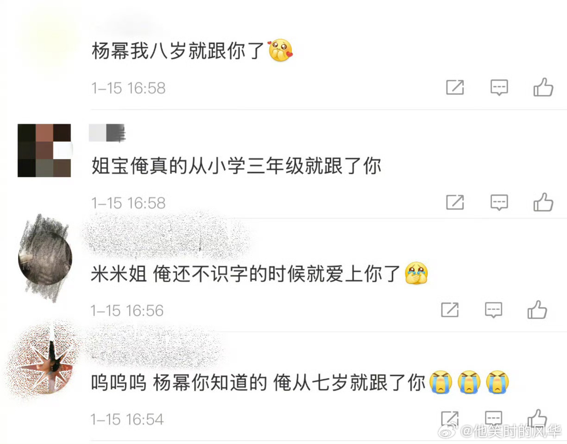Image resolution: width=567 pixels, height=444 pixels.
Task: Reply to the 杨幂我八岁就跟你了 comment
Action: point(499,87)
